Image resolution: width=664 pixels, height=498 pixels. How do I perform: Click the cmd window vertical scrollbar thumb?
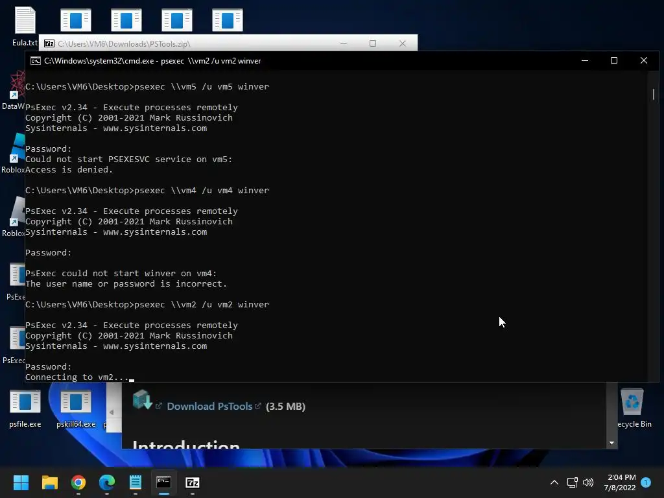654,94
